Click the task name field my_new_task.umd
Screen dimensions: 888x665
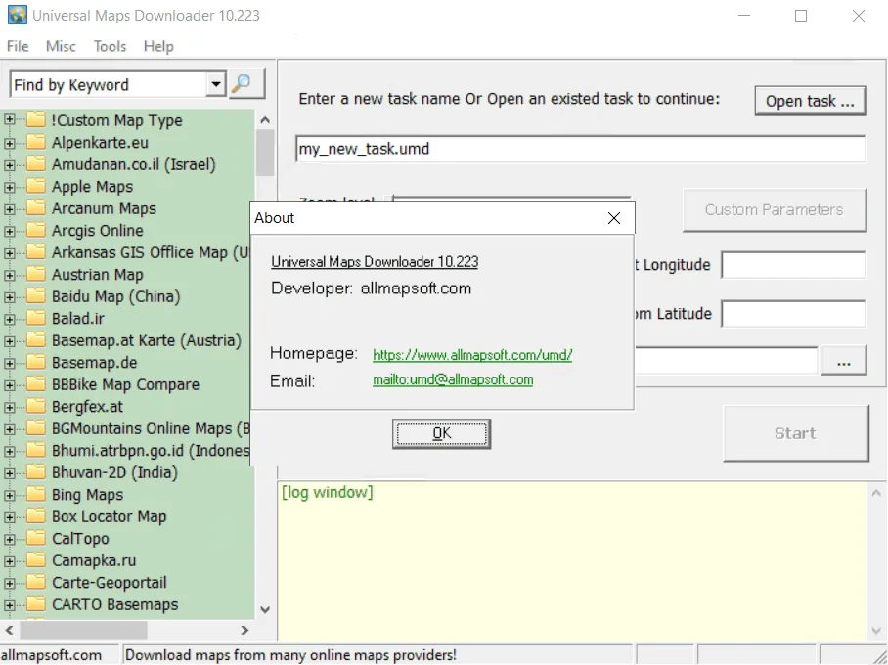(x=581, y=149)
